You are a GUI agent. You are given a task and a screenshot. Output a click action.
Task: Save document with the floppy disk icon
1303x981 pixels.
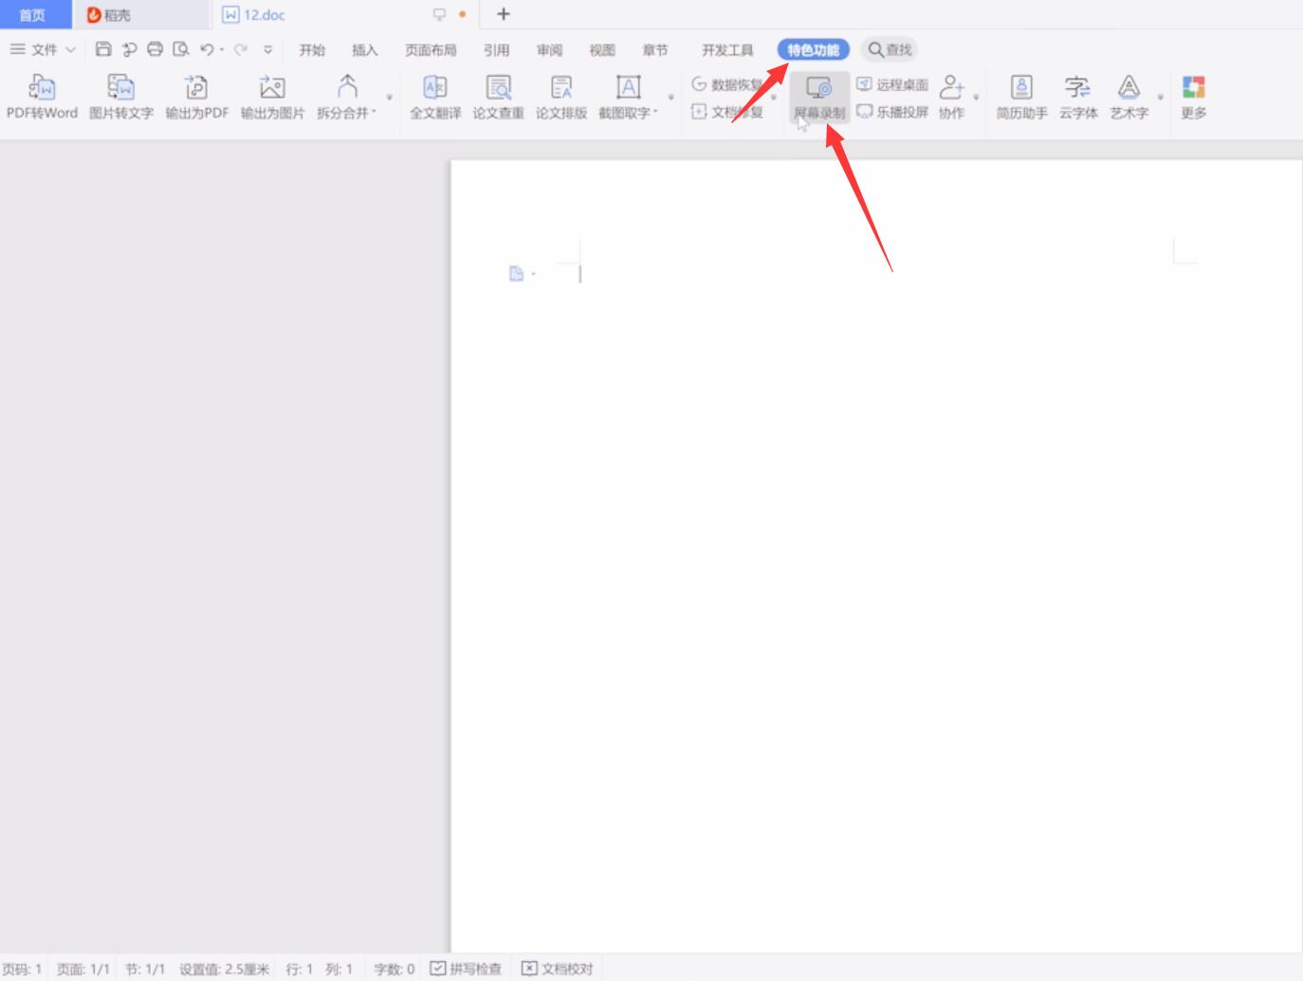tap(104, 49)
